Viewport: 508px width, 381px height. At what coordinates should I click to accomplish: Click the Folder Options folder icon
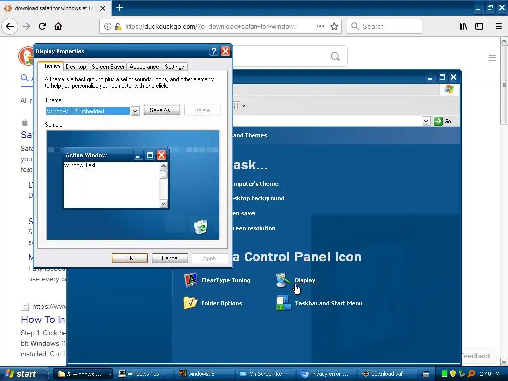coord(190,303)
